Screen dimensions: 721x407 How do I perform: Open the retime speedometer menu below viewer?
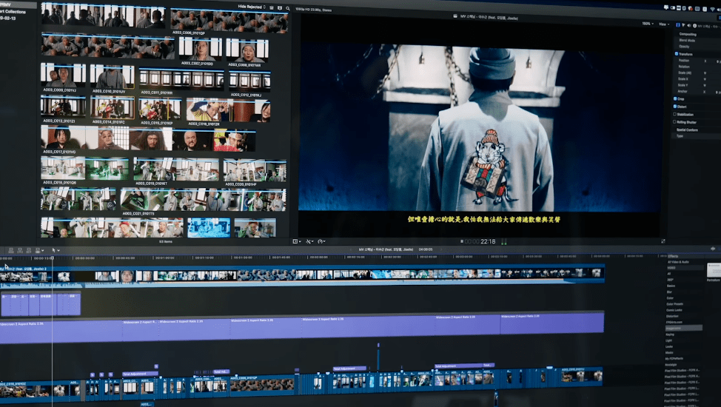pos(321,241)
